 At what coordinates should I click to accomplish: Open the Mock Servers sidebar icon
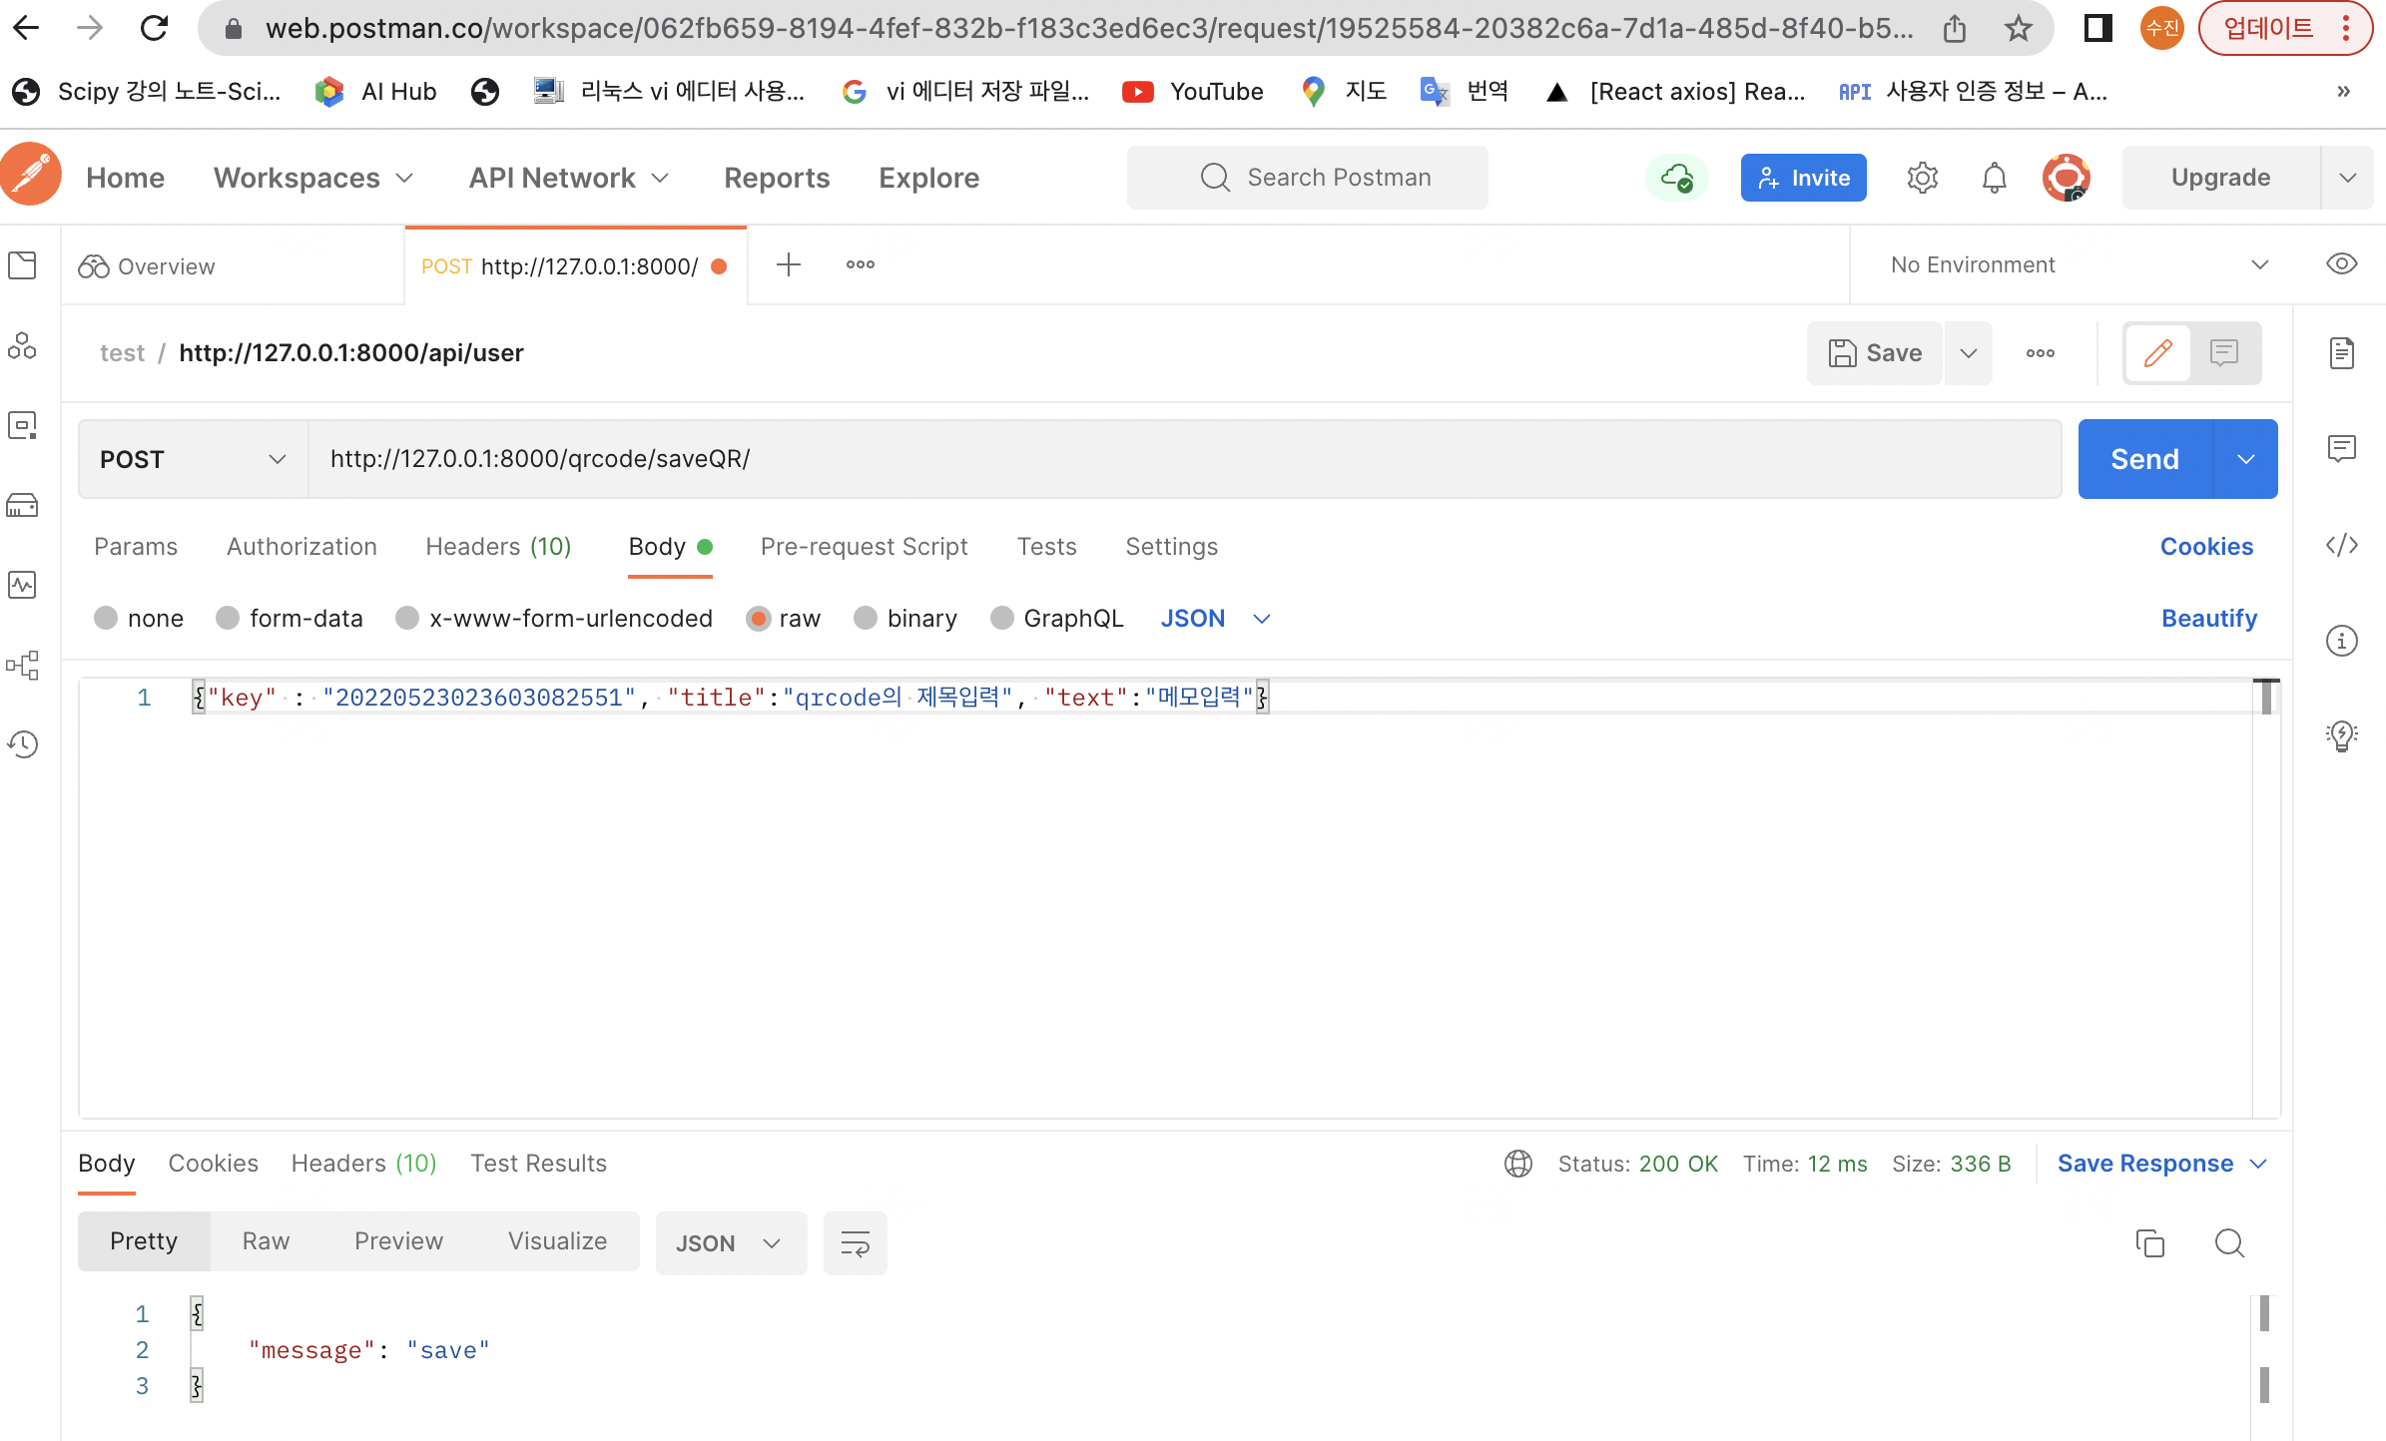point(22,505)
